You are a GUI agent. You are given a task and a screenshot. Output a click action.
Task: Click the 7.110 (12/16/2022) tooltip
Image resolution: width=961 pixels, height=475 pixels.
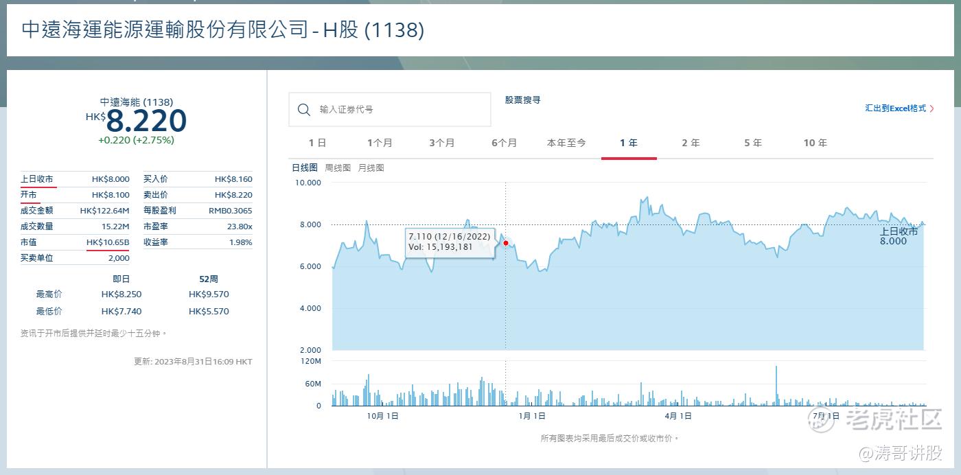coord(450,242)
